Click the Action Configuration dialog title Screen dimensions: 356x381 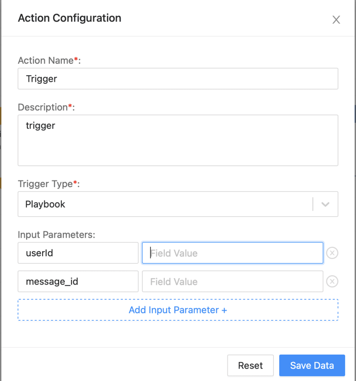tap(70, 18)
